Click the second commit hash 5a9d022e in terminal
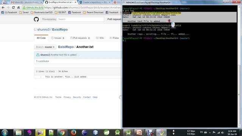This screenshot has height=136, width=242. coord(156,25)
